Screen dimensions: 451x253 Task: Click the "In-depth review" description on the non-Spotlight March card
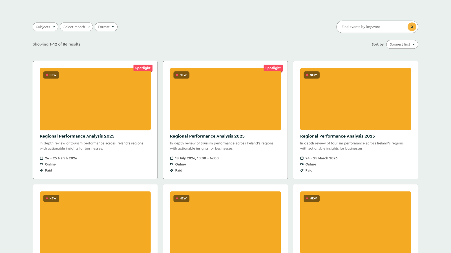click(352, 146)
